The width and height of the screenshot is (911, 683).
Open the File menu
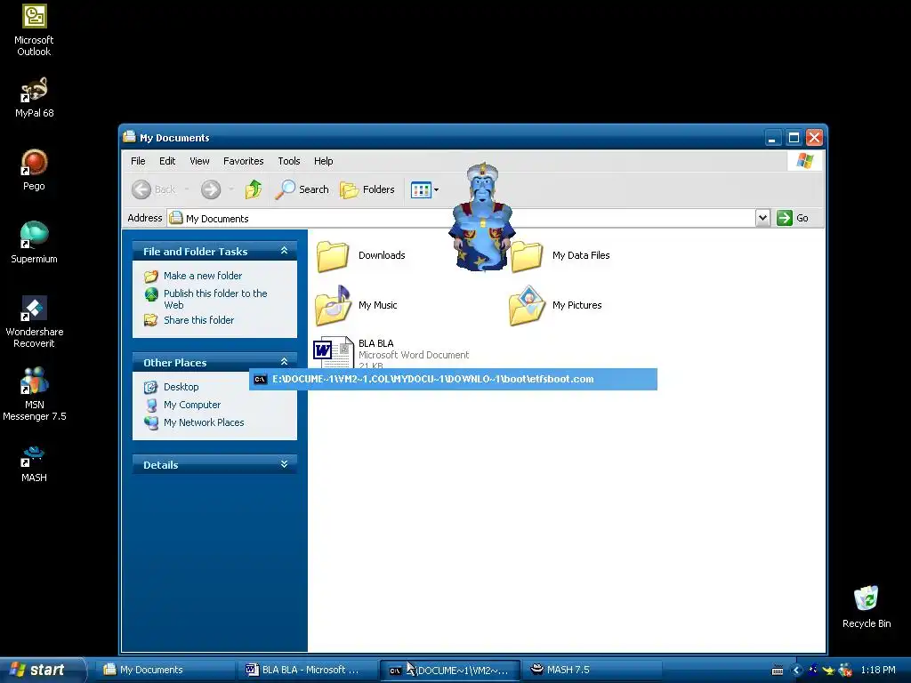pos(138,161)
